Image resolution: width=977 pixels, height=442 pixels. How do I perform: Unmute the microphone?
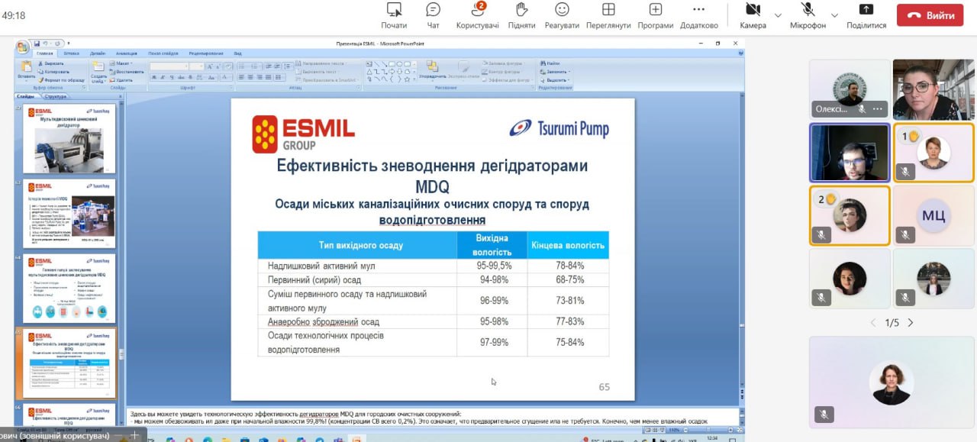(x=808, y=15)
